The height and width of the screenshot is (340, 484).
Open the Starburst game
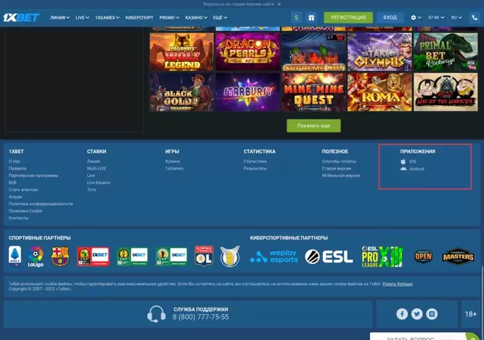(248, 92)
